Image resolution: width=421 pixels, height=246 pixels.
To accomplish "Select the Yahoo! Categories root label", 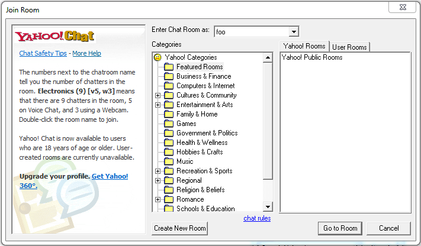I will (x=191, y=57).
